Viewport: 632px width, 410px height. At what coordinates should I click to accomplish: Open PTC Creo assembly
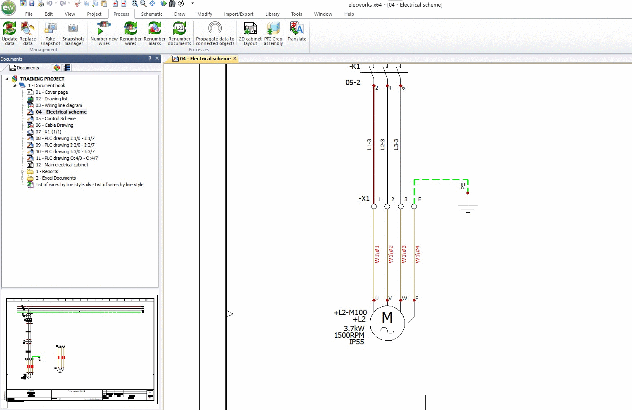pos(273,33)
